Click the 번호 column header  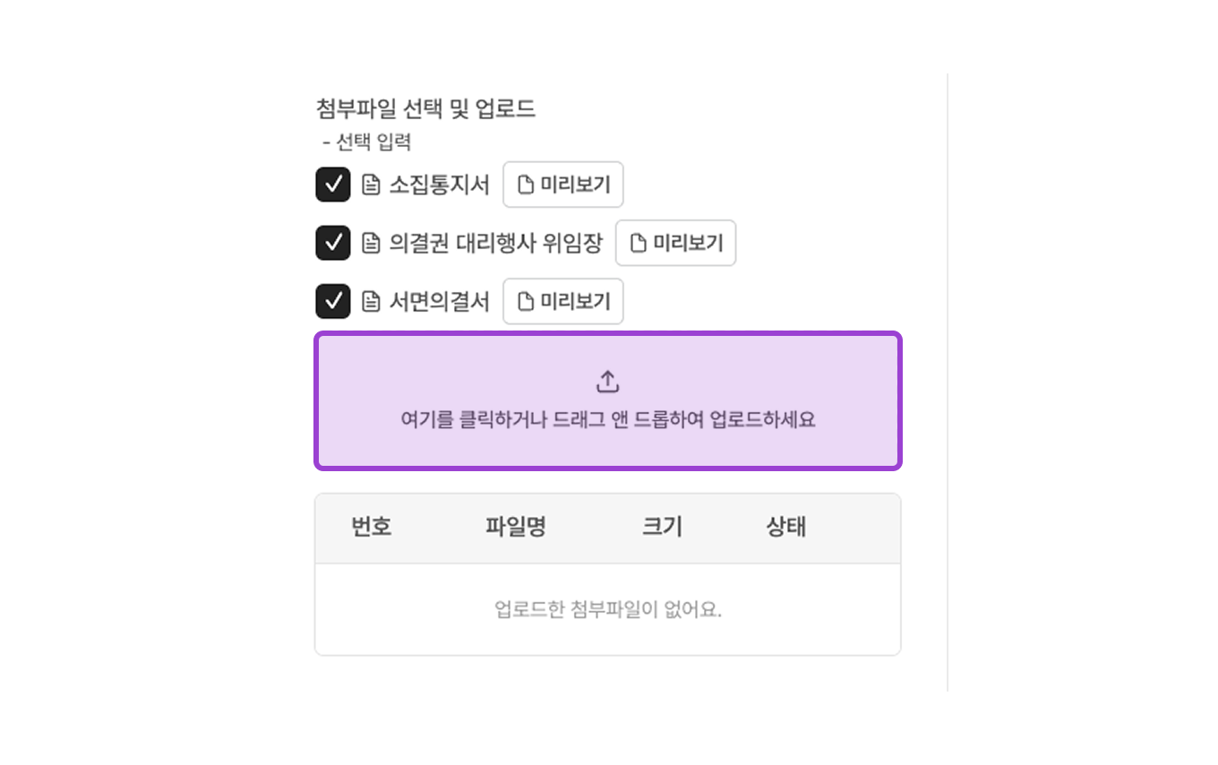pos(373,528)
